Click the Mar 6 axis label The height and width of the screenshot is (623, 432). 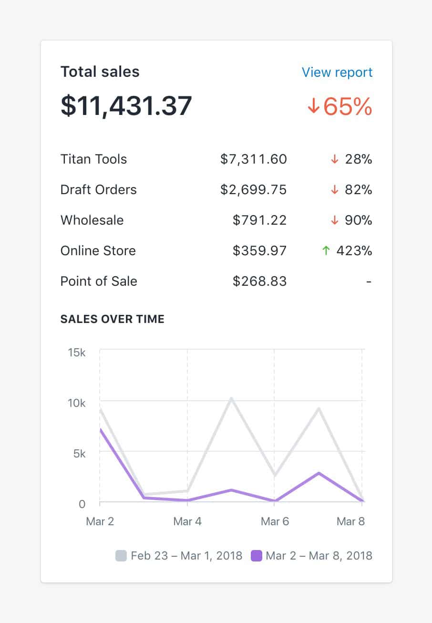tap(275, 521)
